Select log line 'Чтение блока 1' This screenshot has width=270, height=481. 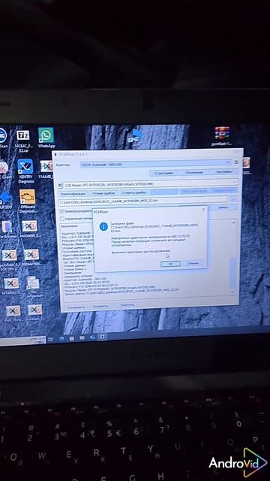coord(75,269)
